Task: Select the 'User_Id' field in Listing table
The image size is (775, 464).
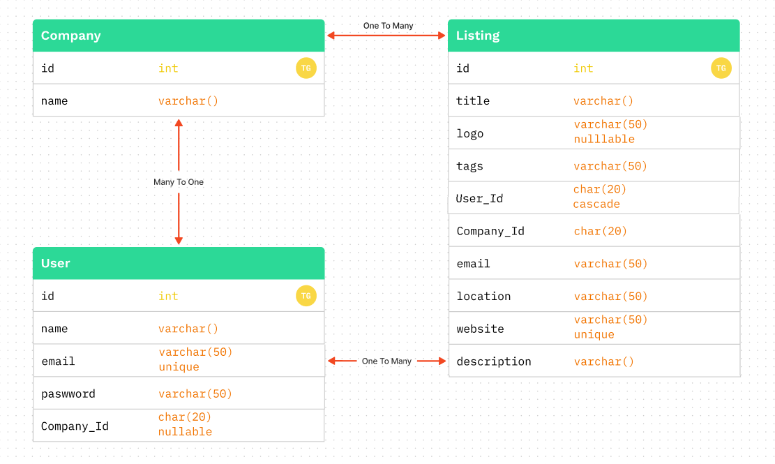Action: tap(593, 198)
